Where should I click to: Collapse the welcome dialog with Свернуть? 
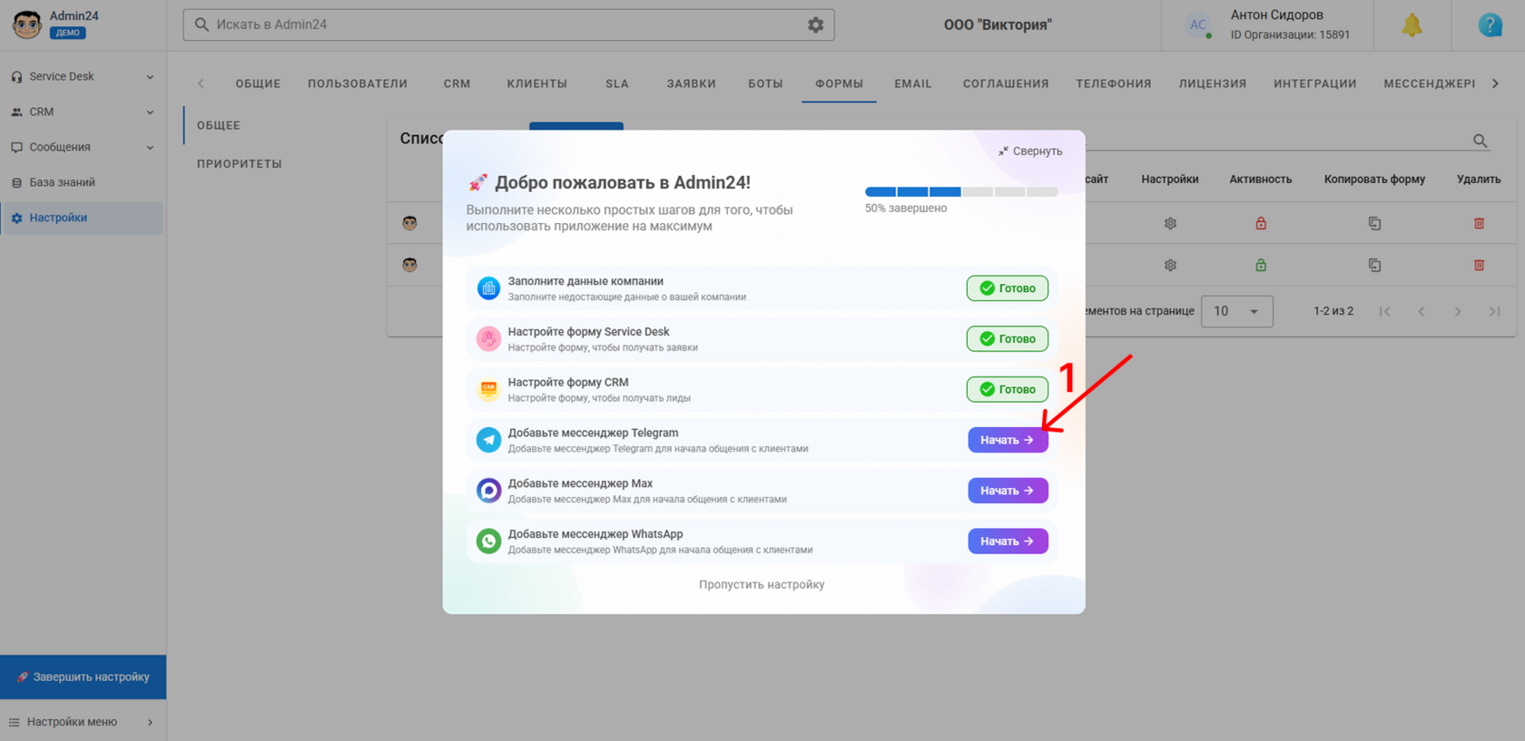1030,151
